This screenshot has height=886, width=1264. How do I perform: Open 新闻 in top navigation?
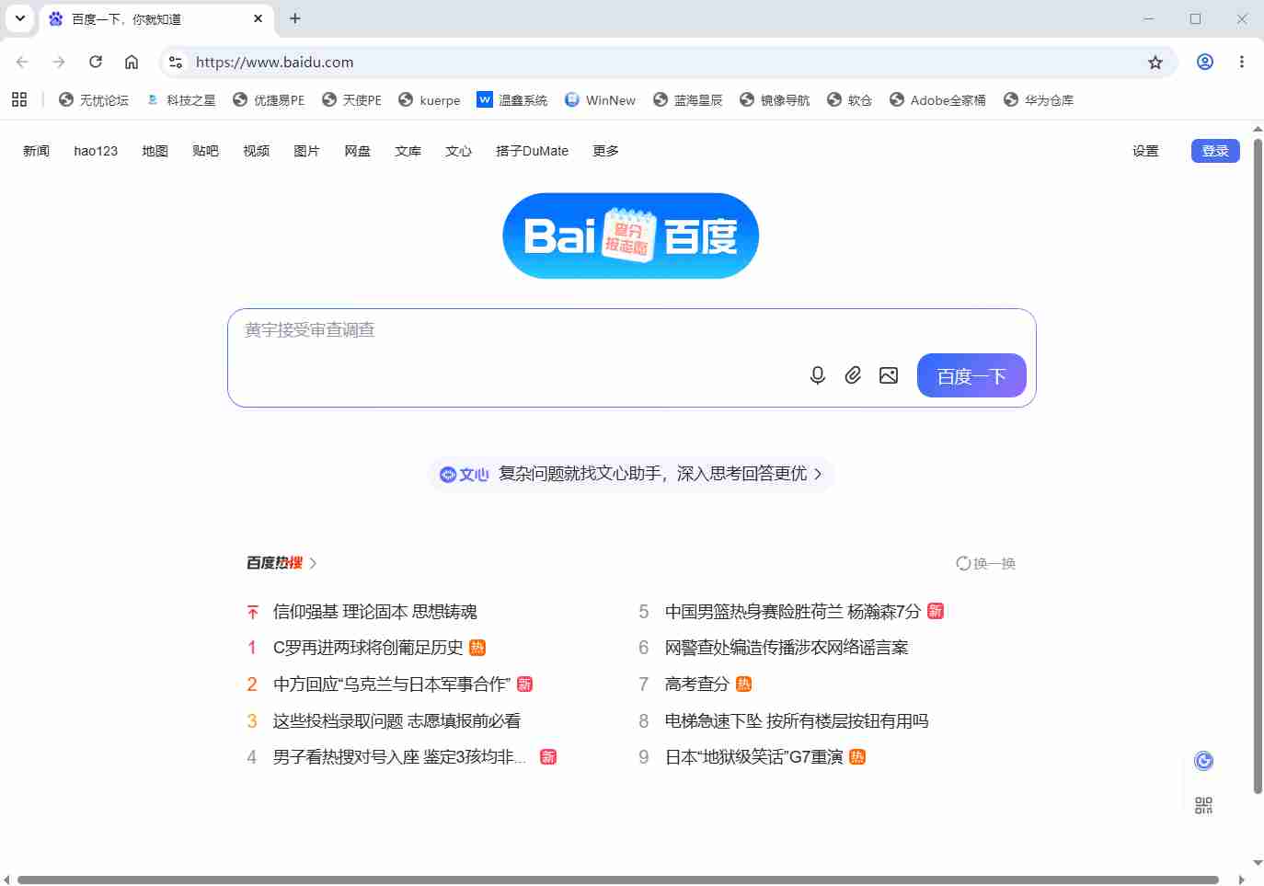click(36, 151)
